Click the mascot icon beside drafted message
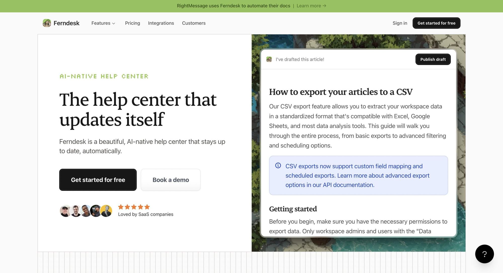The width and height of the screenshot is (503, 273). point(269,60)
